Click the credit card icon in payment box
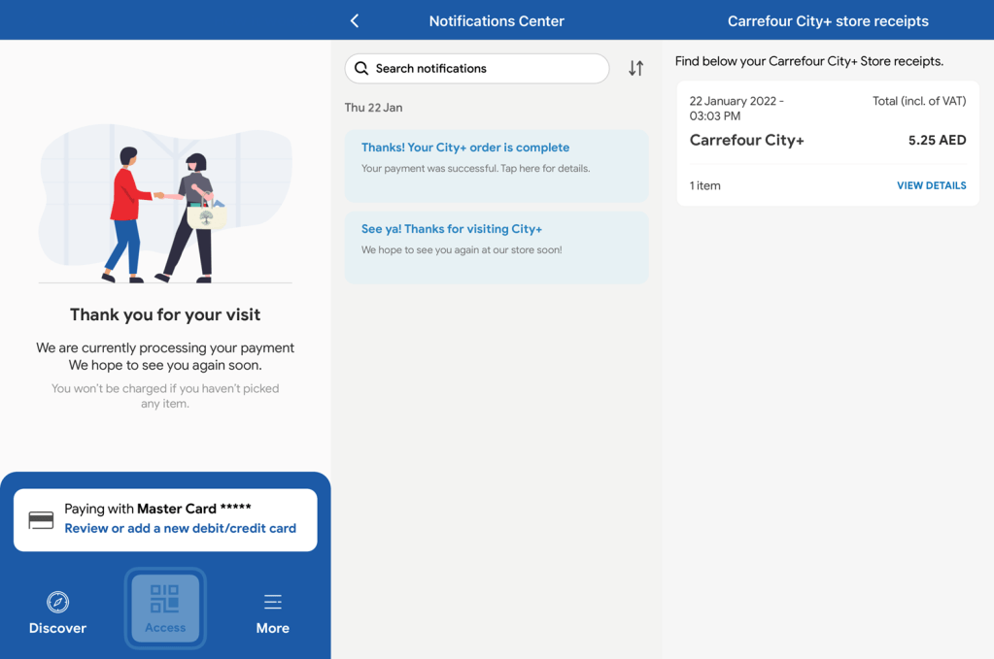Screen dimensions: 994x659 click(41, 520)
